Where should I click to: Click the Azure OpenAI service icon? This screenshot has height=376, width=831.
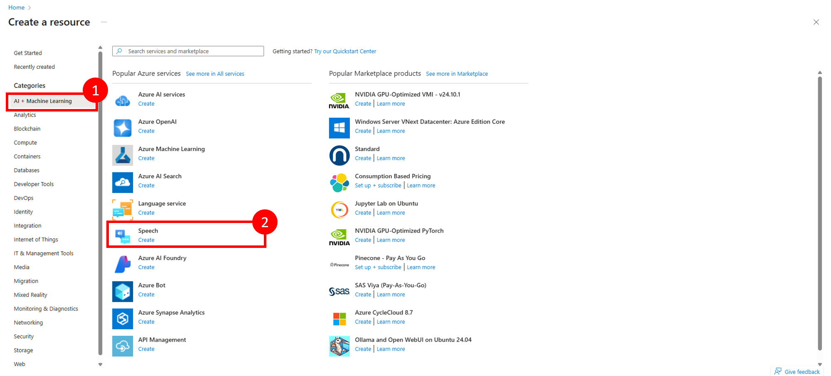pyautogui.click(x=123, y=128)
